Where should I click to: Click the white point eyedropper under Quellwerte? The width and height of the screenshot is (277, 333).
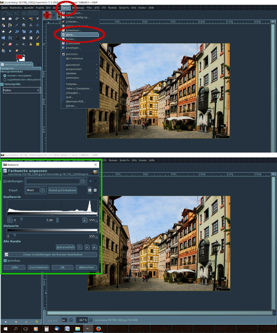[x=85, y=220]
